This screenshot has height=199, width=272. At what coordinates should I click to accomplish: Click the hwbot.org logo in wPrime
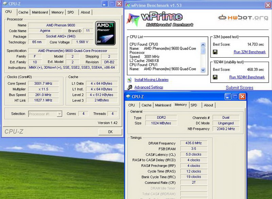click(243, 18)
